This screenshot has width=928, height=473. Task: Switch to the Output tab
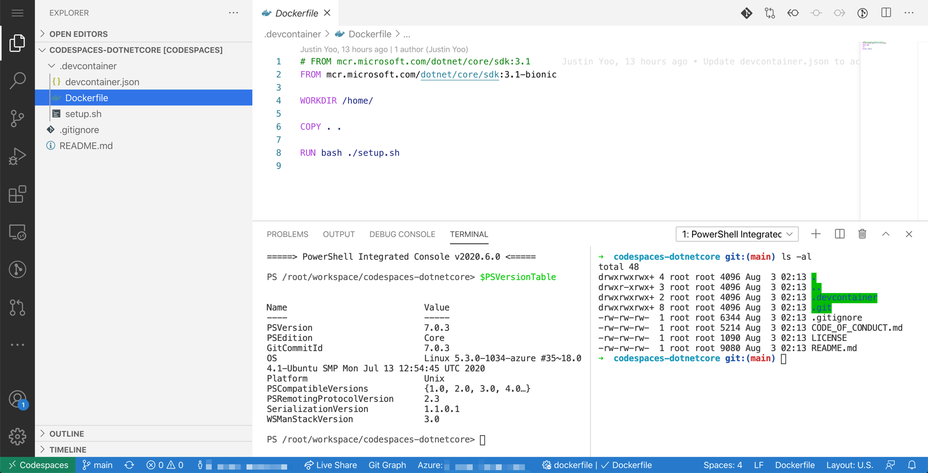click(x=339, y=234)
